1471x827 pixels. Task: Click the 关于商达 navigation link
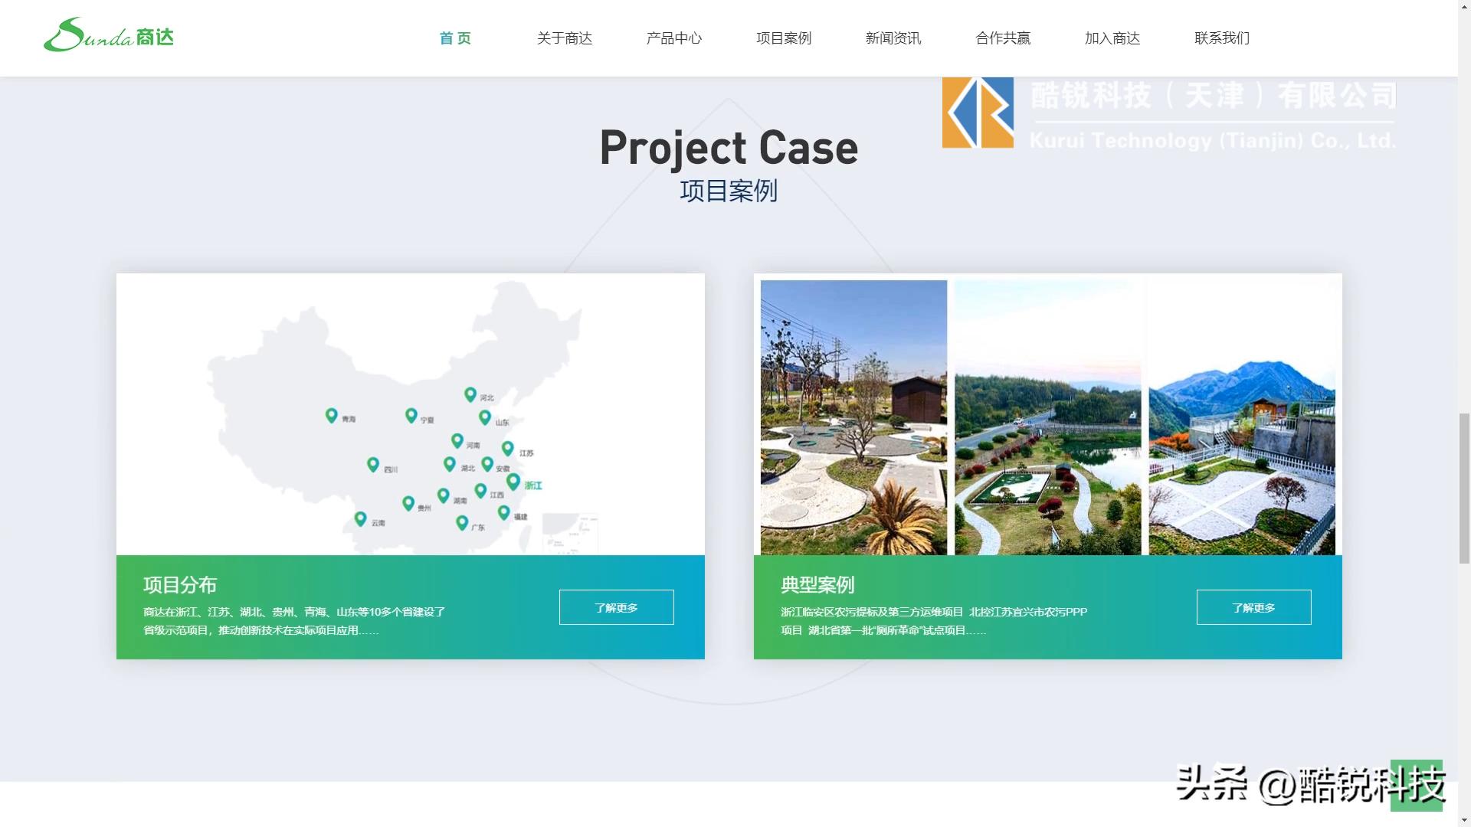click(564, 38)
